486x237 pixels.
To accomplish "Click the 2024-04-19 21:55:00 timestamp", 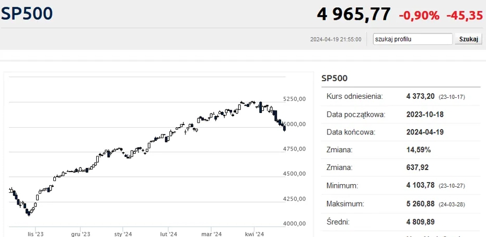I will point(335,39).
